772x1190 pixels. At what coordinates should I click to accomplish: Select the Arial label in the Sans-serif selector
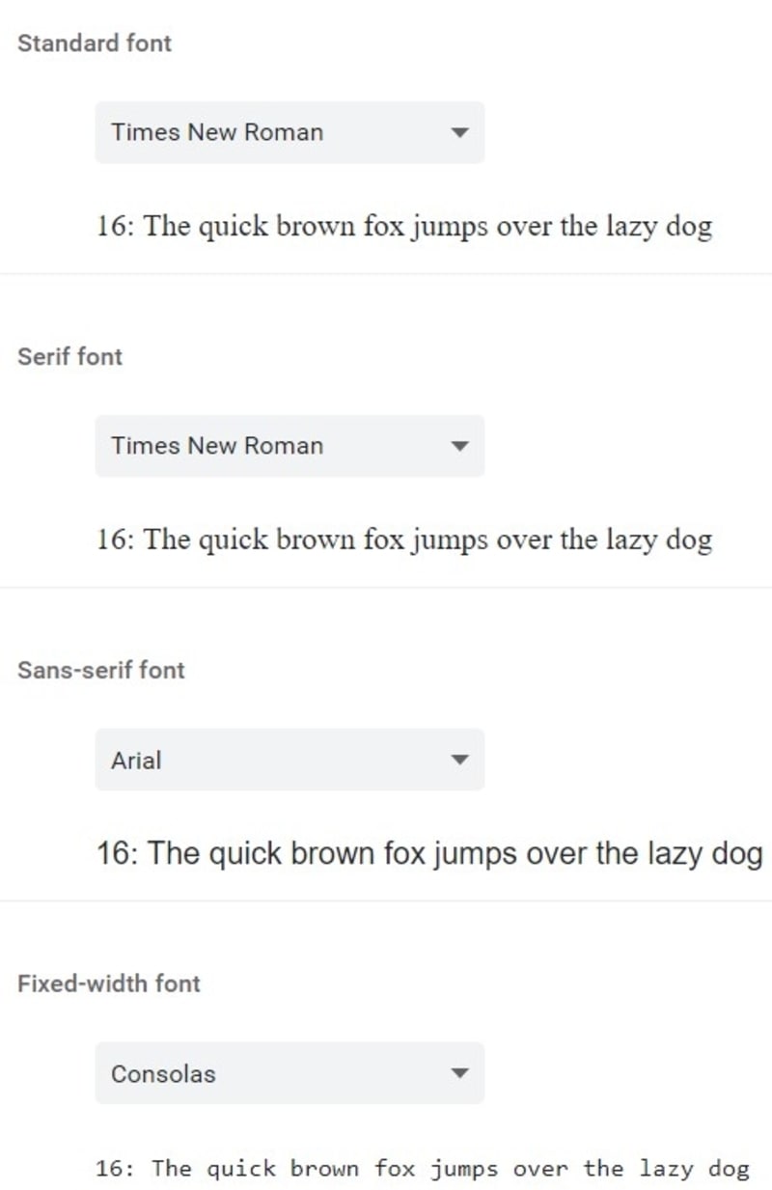135,760
